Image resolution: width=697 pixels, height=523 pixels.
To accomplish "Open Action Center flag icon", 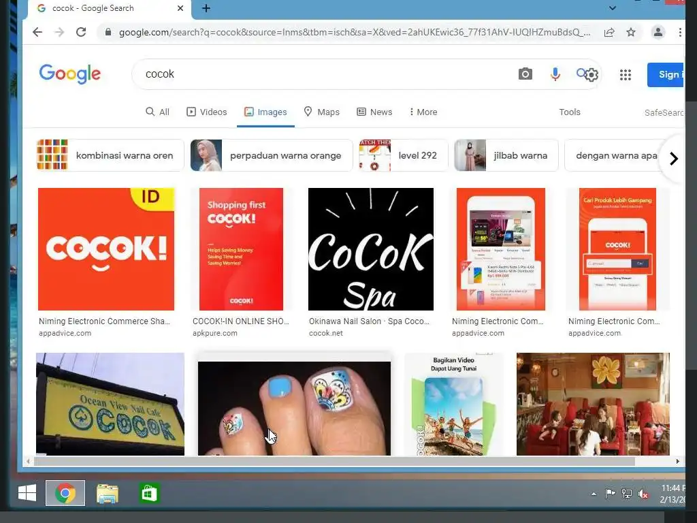I will (x=610, y=494).
